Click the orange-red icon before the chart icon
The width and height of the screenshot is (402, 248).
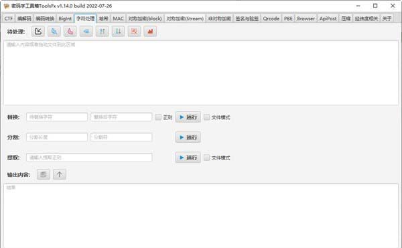(x=134, y=32)
